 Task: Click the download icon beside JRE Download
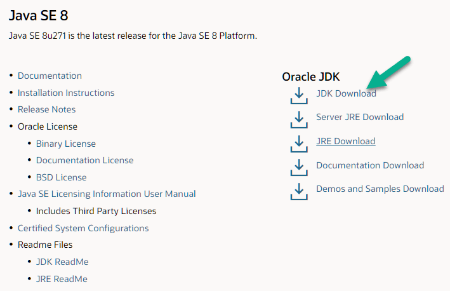click(x=298, y=143)
